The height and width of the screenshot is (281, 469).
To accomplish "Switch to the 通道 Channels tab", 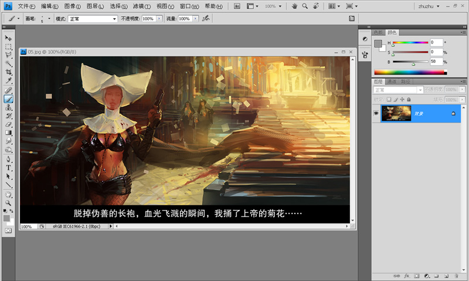I will click(392, 82).
